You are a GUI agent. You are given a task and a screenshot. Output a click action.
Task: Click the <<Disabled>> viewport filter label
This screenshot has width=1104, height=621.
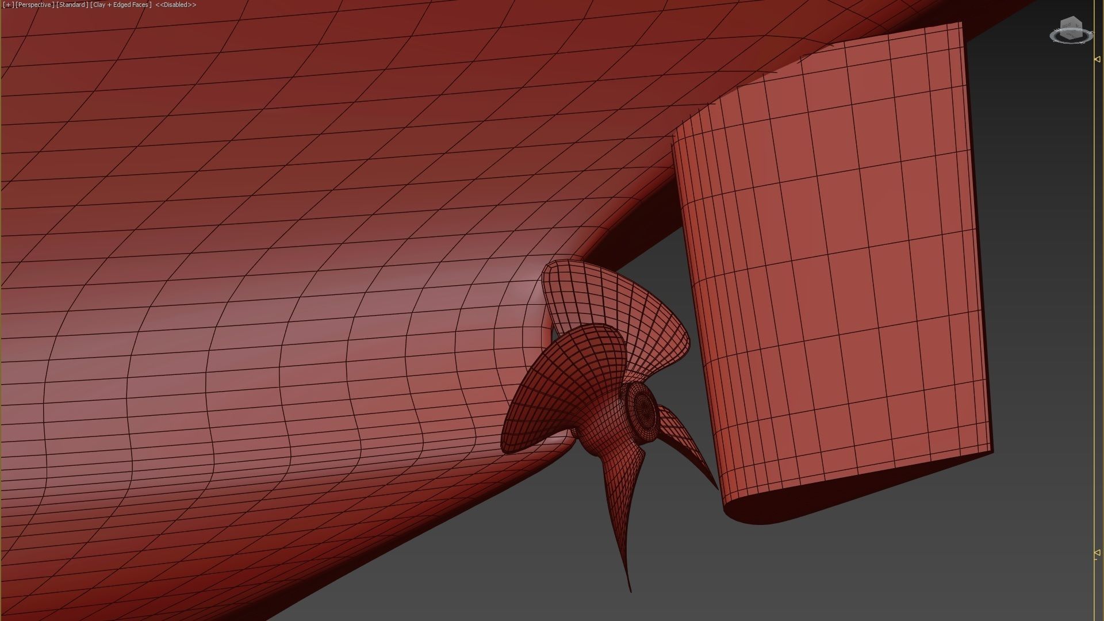tap(175, 5)
